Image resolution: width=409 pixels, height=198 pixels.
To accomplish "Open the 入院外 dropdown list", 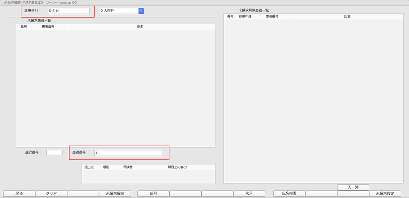I will point(141,11).
